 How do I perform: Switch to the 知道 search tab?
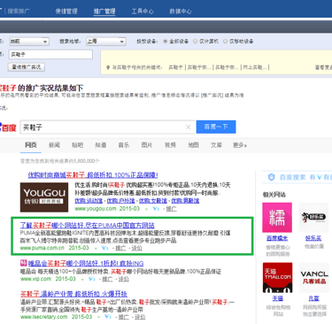pyautogui.click(x=100, y=145)
